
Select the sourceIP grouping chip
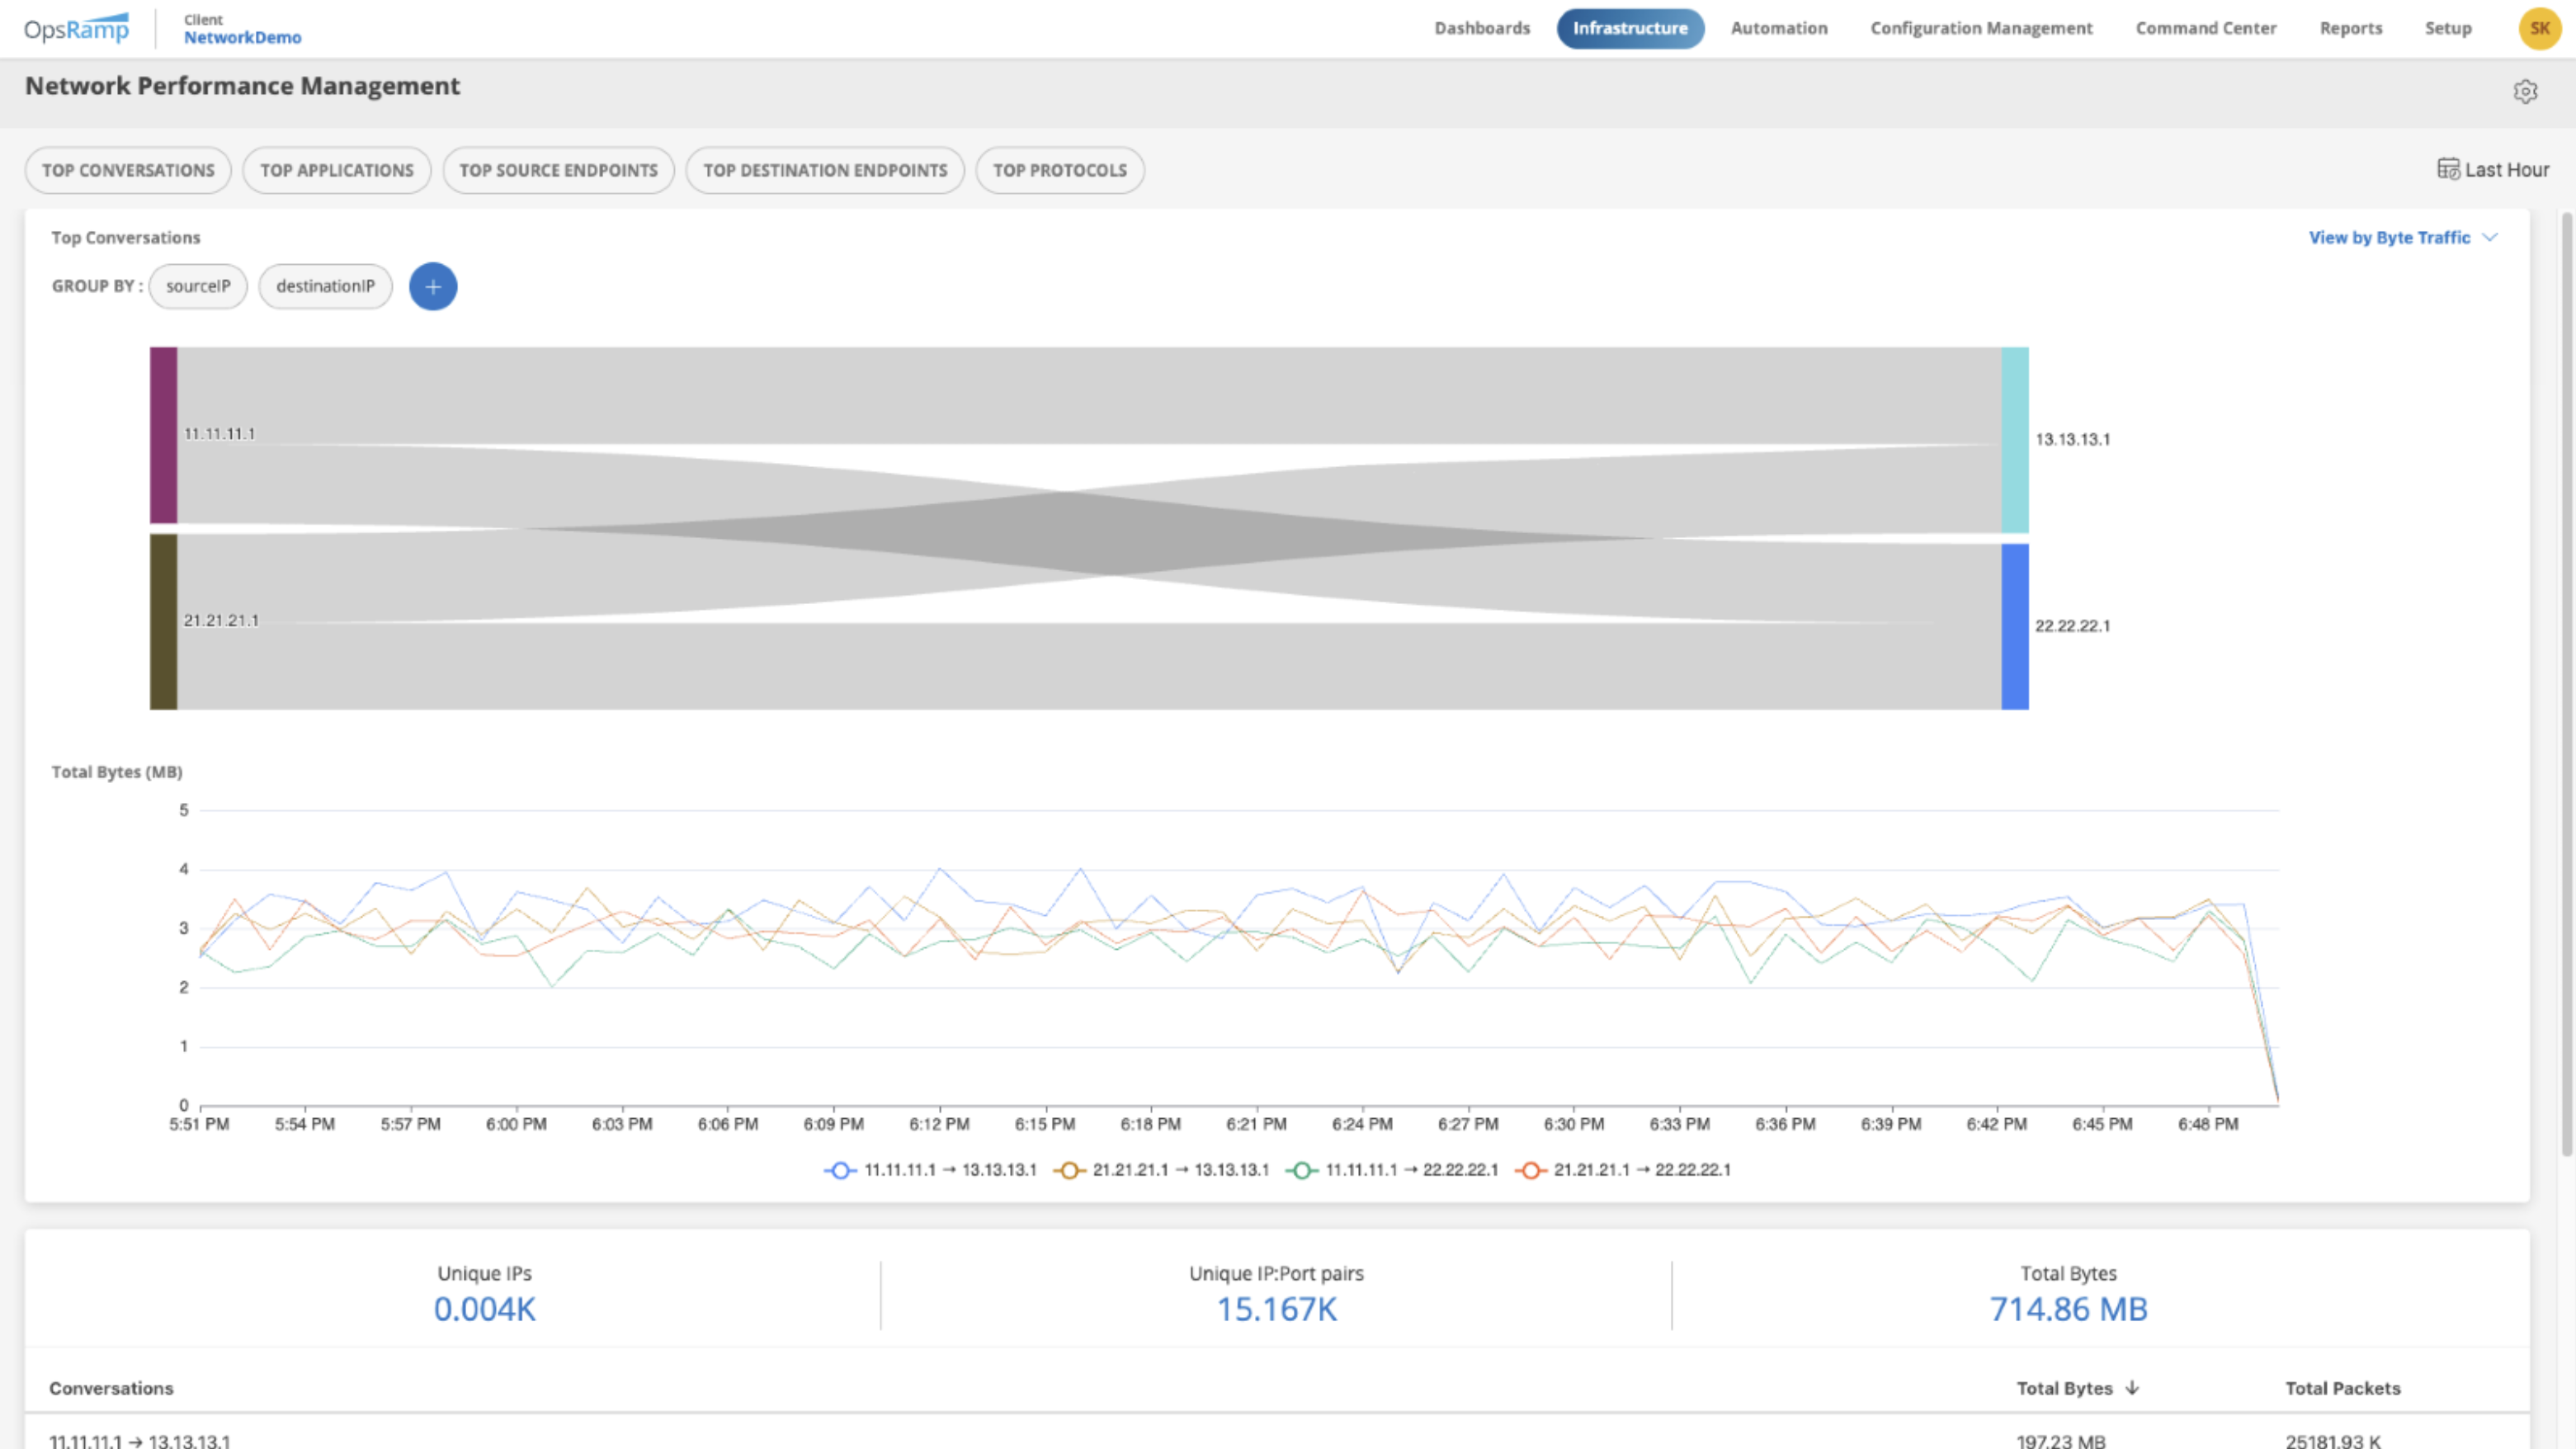click(x=198, y=286)
